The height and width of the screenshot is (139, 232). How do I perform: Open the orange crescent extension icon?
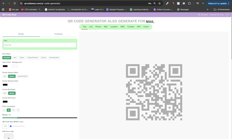(173, 3)
